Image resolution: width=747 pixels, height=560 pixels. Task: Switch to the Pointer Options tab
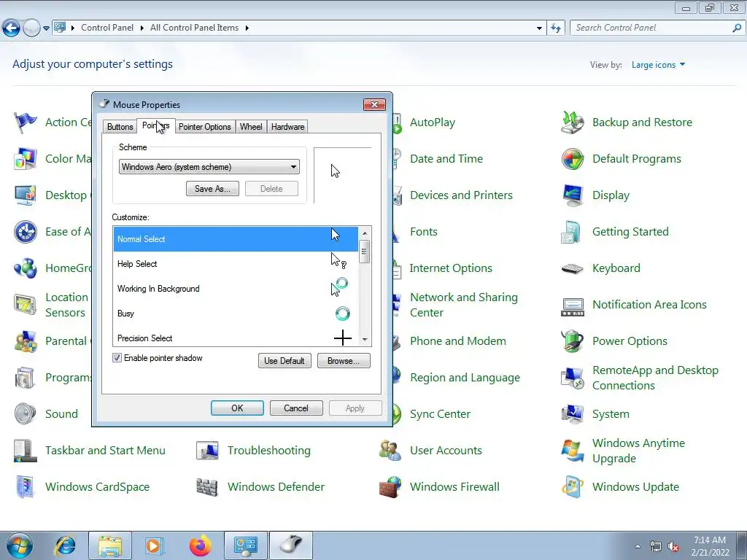pyautogui.click(x=205, y=127)
